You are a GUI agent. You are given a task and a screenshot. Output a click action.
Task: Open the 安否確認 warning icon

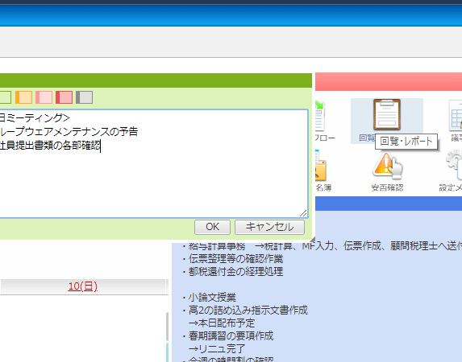tap(387, 166)
